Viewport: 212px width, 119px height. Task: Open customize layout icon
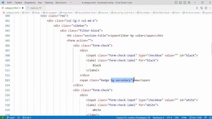[189, 3]
